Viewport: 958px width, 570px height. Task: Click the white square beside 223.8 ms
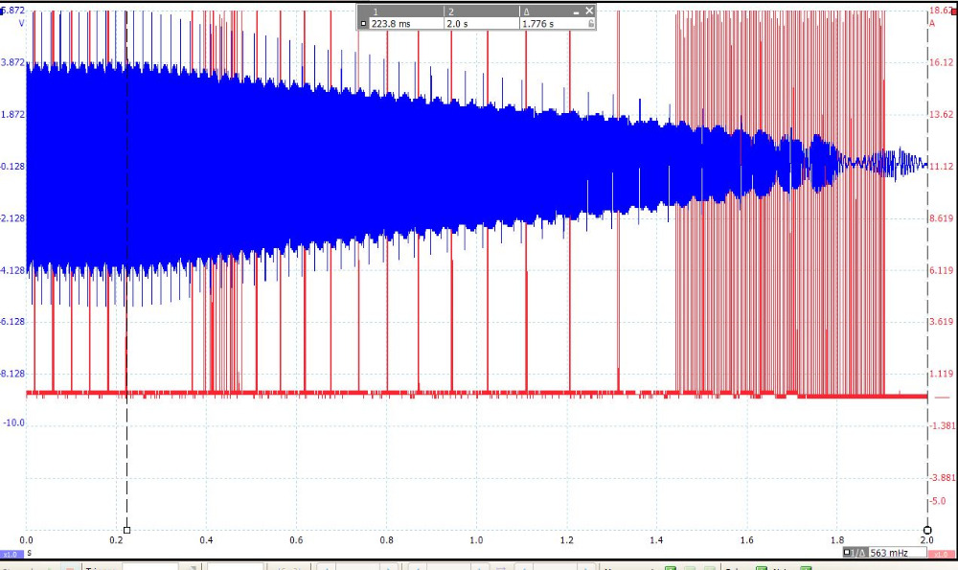pos(364,24)
